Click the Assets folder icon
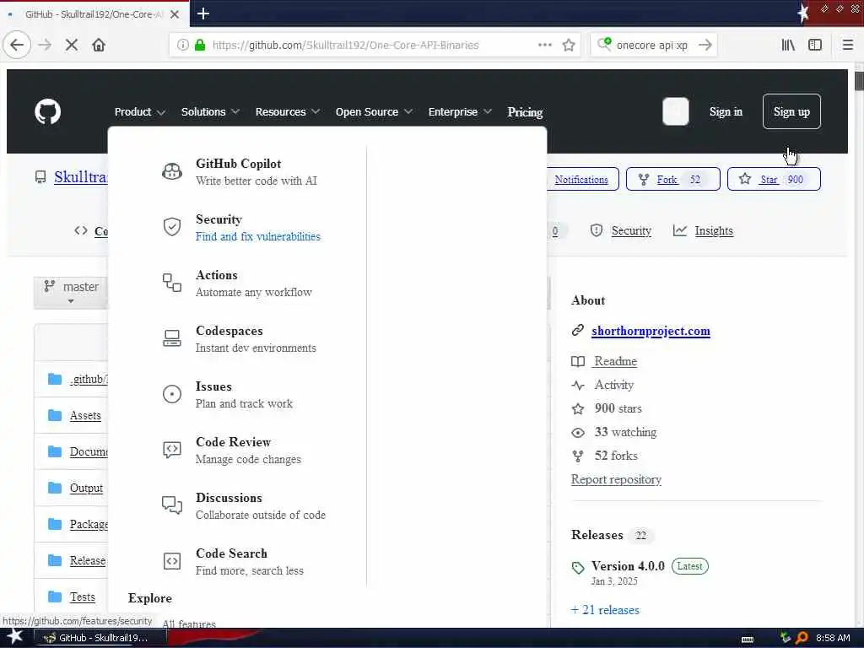This screenshot has width=864, height=648. [55, 415]
